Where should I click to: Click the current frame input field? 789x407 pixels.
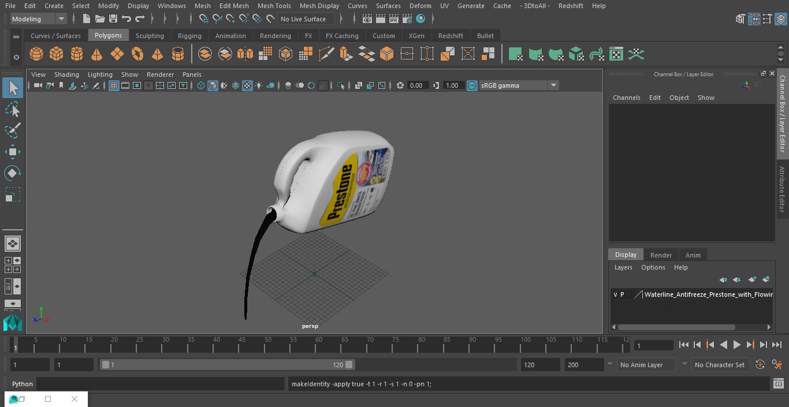click(653, 345)
